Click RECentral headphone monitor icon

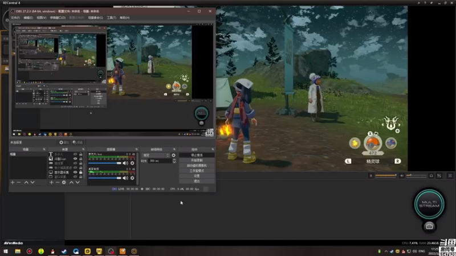(431, 176)
